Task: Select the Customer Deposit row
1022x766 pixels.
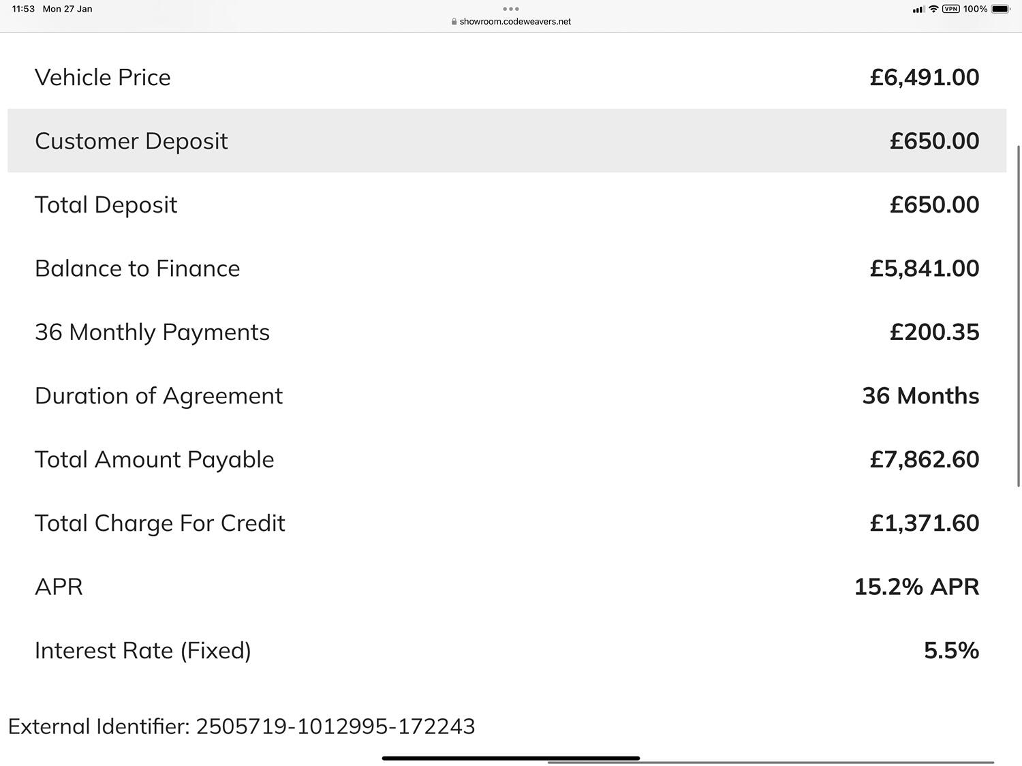Action: (x=507, y=140)
